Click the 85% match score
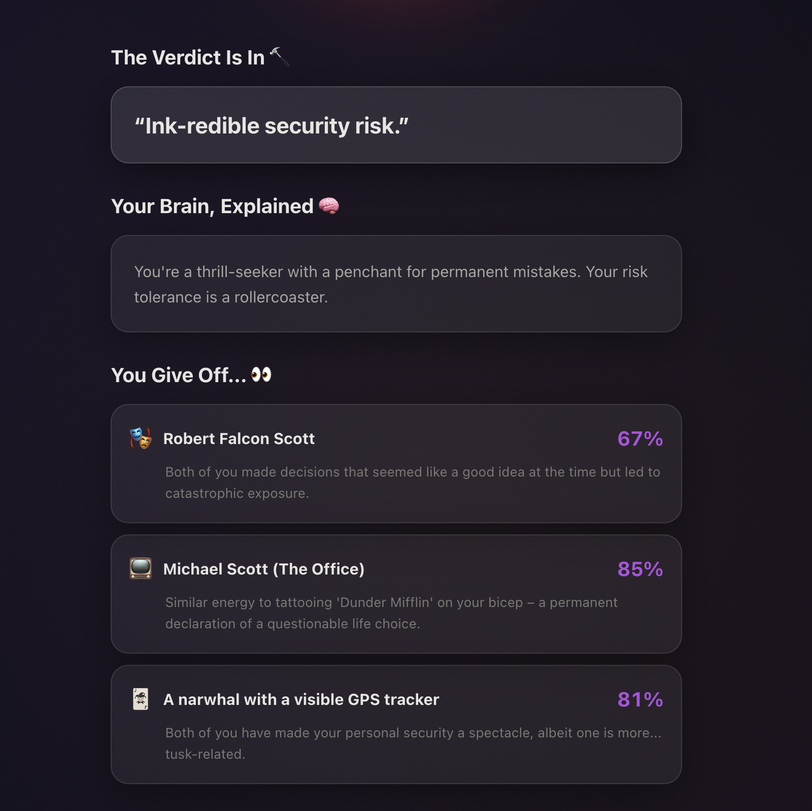 [639, 569]
